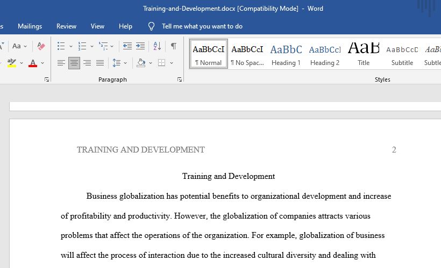This screenshot has height=268, width=441.
Task: Expand the bullet library dropdown arrow
Action: (x=71, y=46)
